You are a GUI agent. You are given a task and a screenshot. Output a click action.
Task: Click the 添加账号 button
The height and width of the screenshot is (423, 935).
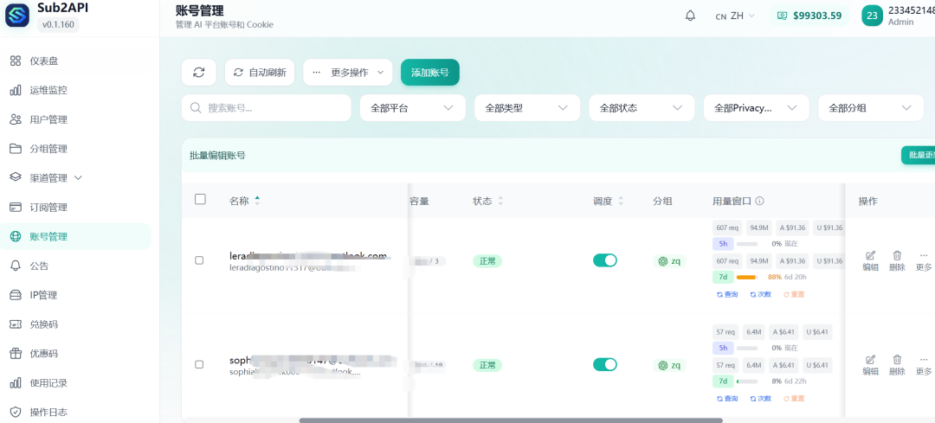(430, 72)
